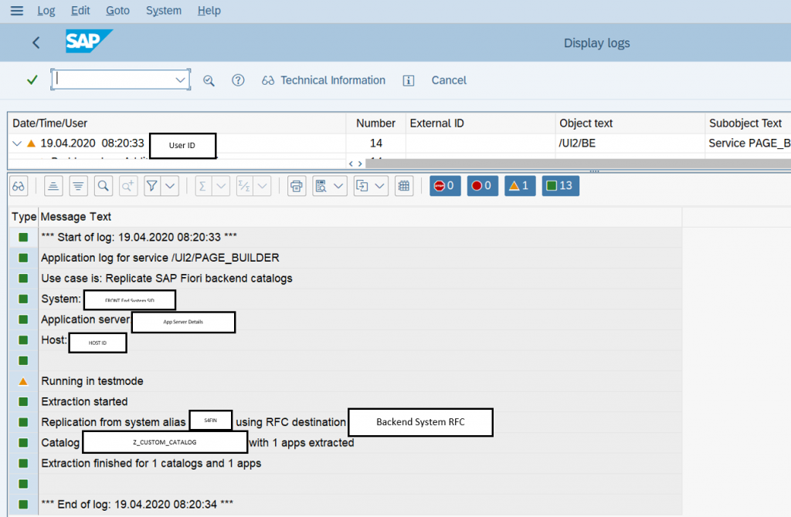Click the scroll left arrow in log list
Viewport: 791px width, 517px height.
click(351, 164)
